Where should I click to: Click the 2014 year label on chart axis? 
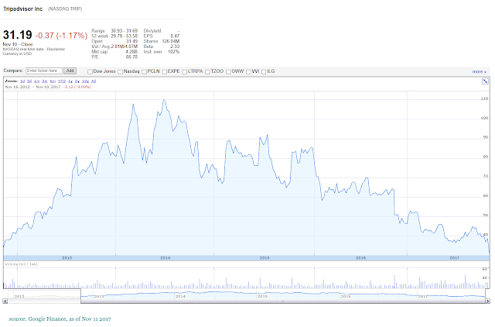coord(166,258)
